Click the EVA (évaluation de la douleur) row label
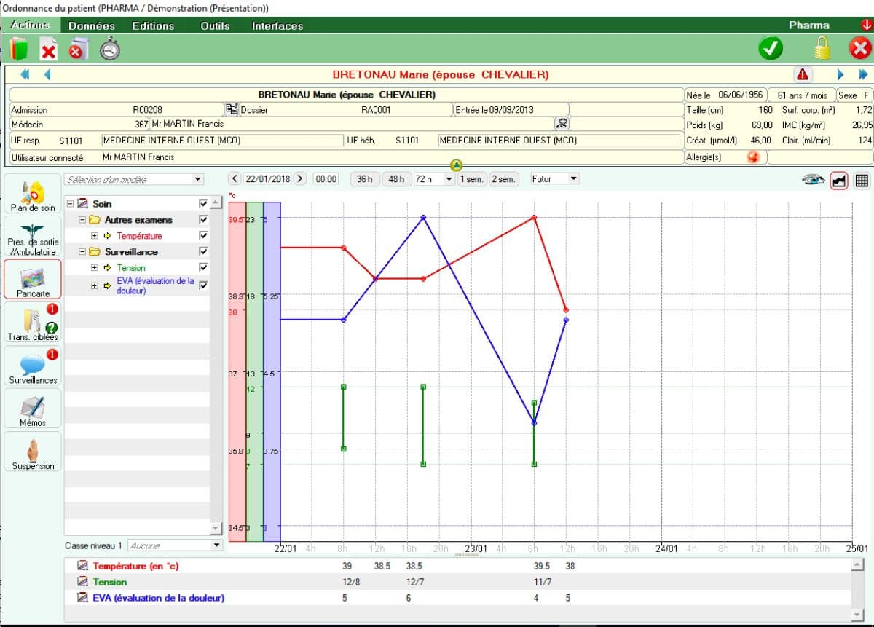The width and height of the screenshot is (874, 627). tap(158, 598)
